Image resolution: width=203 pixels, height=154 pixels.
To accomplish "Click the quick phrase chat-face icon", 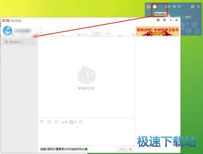I will (56, 122).
